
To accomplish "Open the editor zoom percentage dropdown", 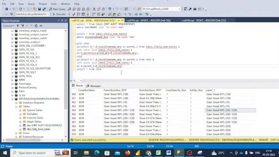I will pos(81,81).
